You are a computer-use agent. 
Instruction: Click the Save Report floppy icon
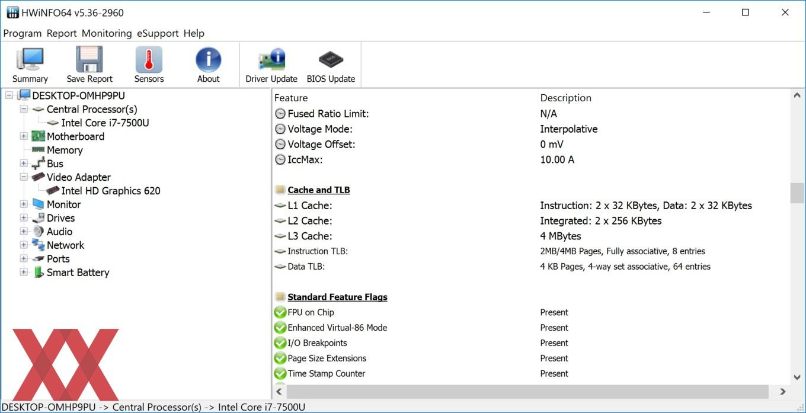pyautogui.click(x=89, y=60)
